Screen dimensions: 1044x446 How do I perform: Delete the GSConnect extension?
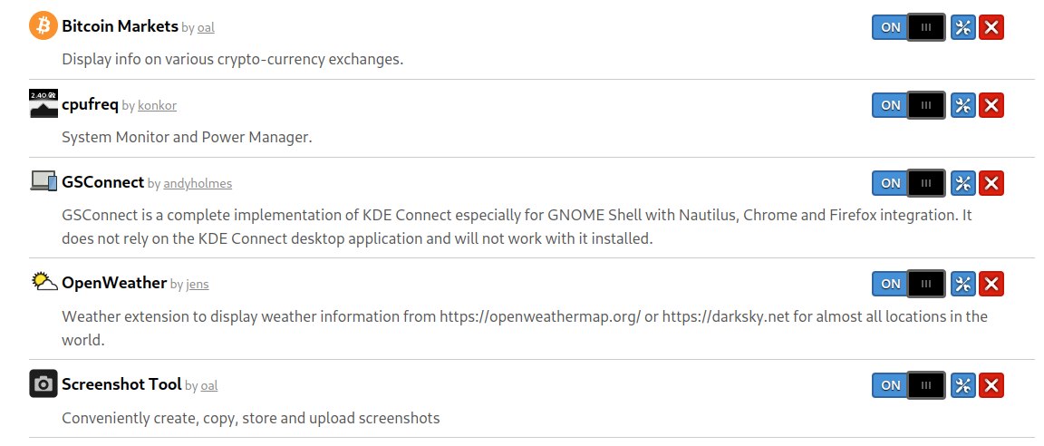(x=991, y=183)
